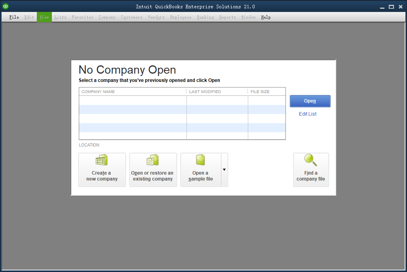
Task: Sort by the FILE SIZE column header
Action: point(267,91)
